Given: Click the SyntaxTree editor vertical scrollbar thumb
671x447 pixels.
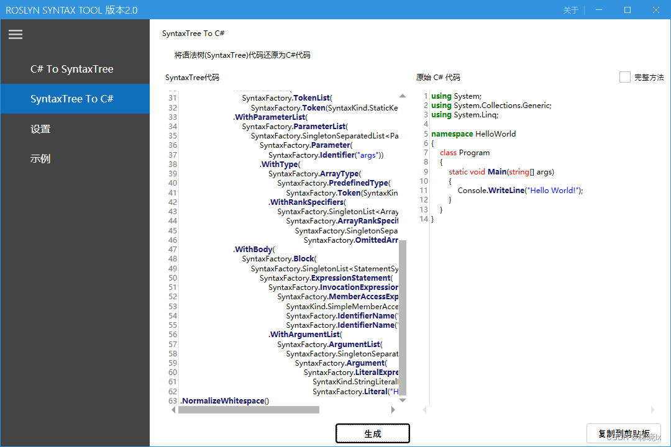Looking at the screenshot, I should click(x=402, y=317).
